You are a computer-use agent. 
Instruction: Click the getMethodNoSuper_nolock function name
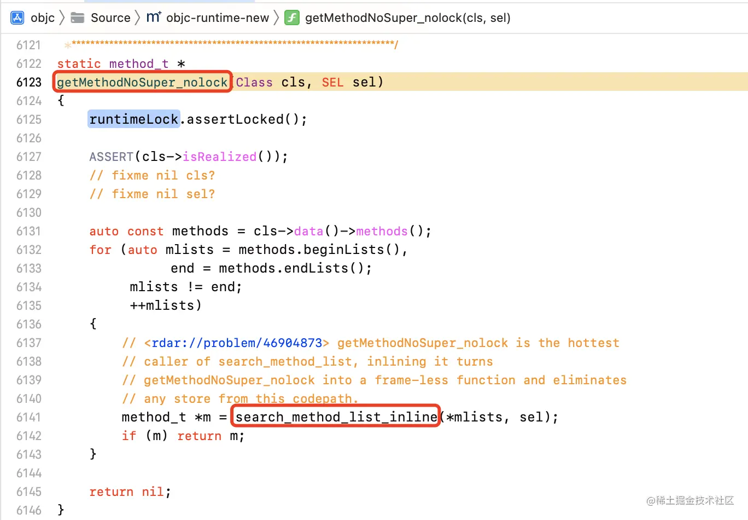click(x=142, y=82)
